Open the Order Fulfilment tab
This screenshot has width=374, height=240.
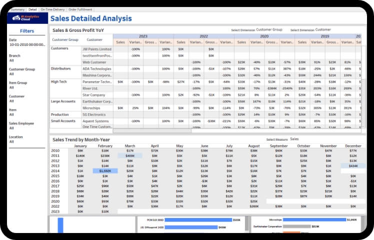[80, 9]
